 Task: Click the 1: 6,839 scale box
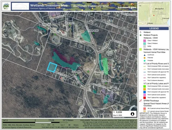125,114
